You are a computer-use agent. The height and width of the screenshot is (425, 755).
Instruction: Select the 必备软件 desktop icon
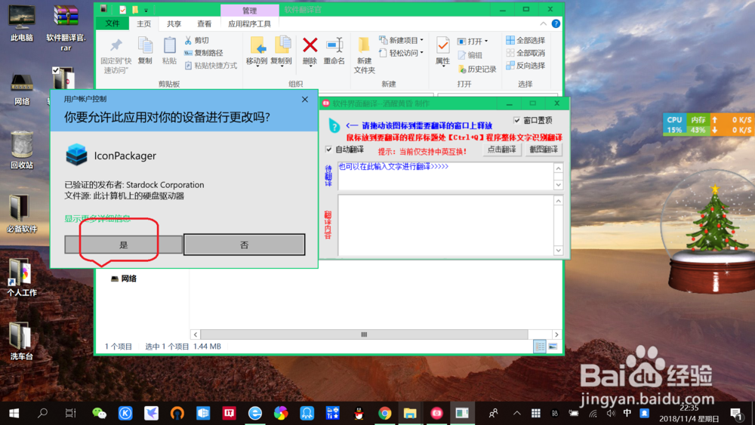[22, 213]
